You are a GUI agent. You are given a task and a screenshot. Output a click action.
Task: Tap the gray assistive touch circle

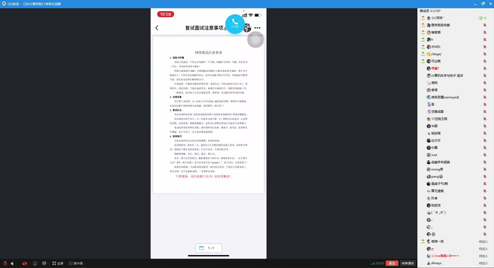tap(255, 40)
